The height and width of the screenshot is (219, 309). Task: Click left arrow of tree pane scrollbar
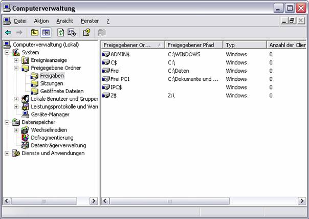click(x=7, y=201)
